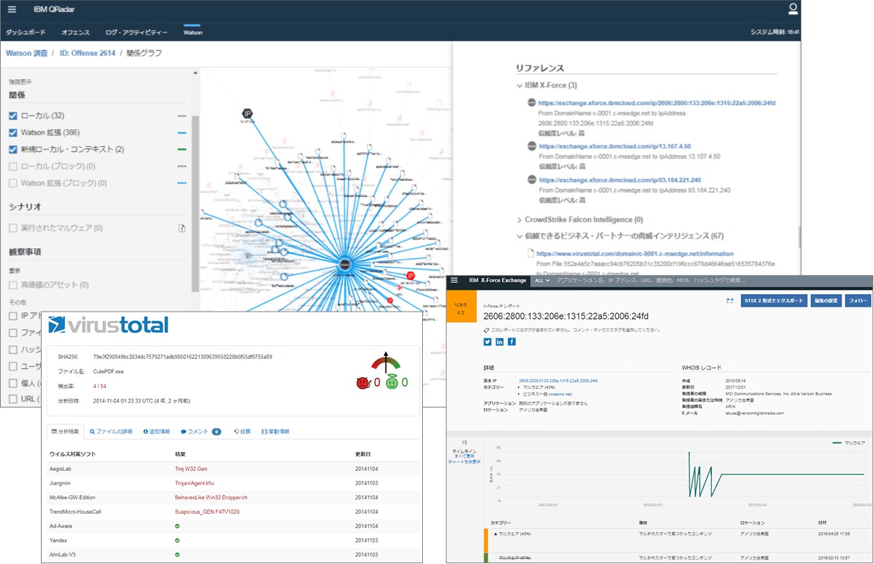
Task: Click the tag icon in the X-Force report
Action: point(487,329)
